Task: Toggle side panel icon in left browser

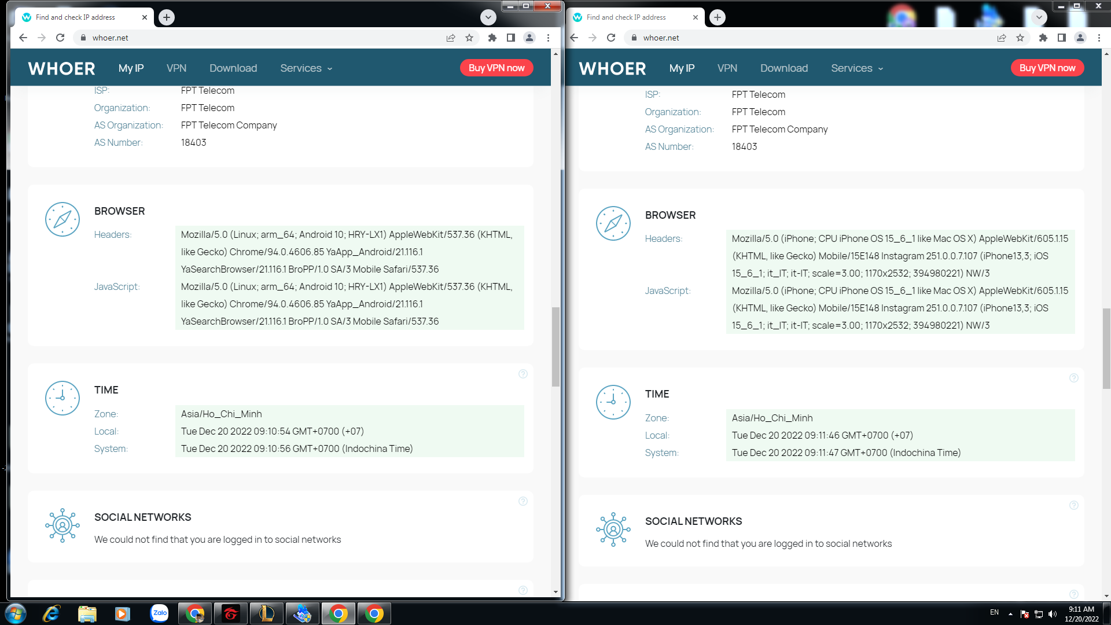Action: click(x=510, y=38)
